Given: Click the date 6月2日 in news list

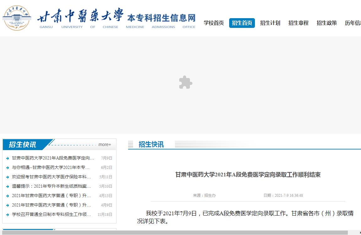Looking at the screenshot, I should click(x=107, y=167).
